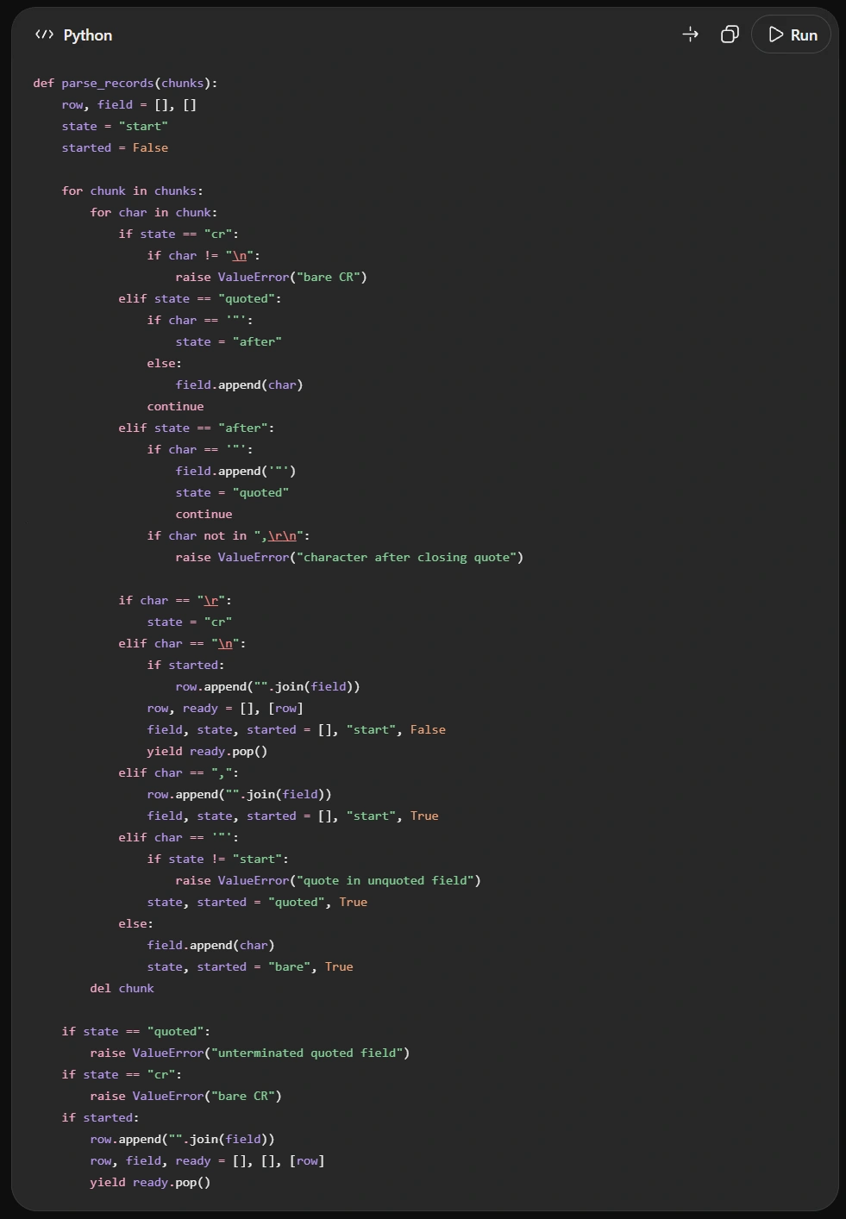This screenshot has width=846, height=1219.
Task: Run the Python code
Action: click(x=792, y=34)
